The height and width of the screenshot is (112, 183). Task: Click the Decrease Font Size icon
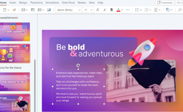click(105, 10)
